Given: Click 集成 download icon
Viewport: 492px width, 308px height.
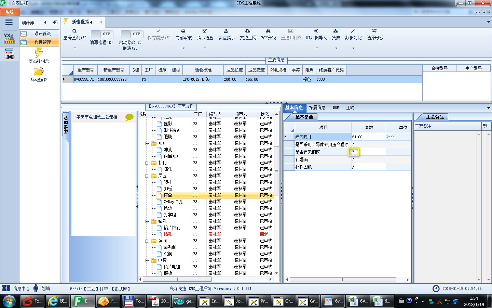Looking at the screenshot, I should [336, 31].
